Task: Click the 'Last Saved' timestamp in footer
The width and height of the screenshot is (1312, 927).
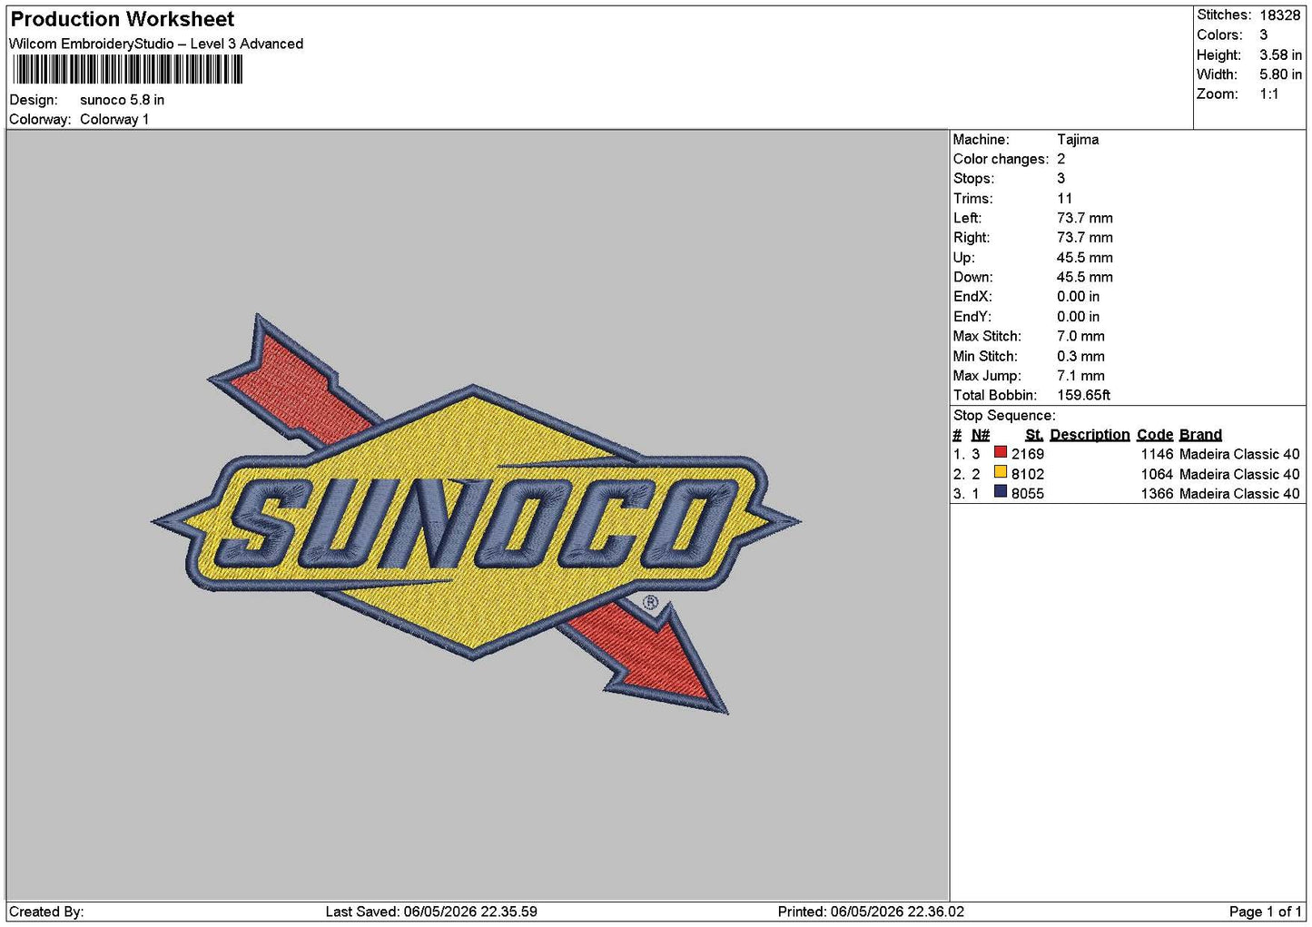Action: (431, 912)
